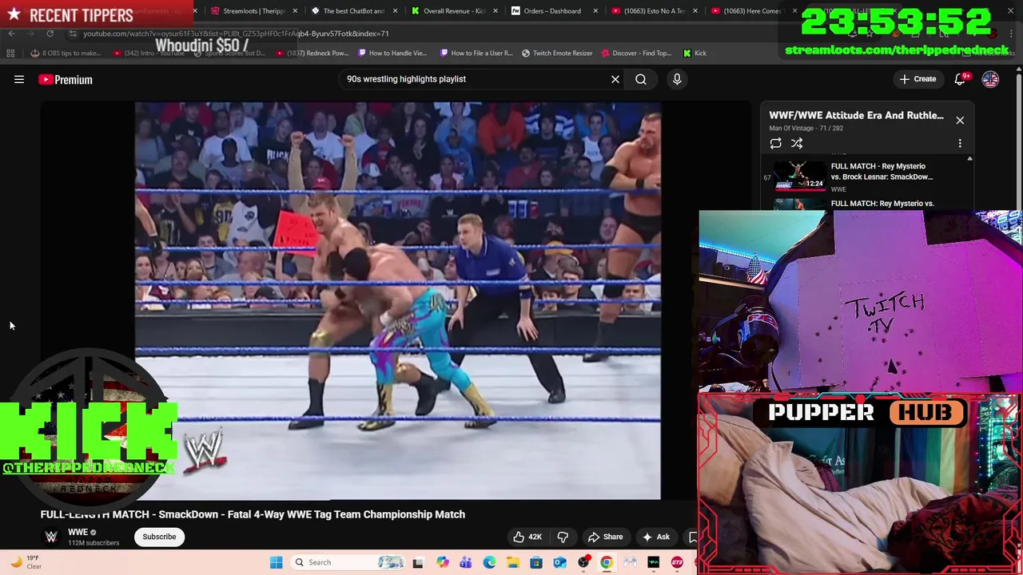The height and width of the screenshot is (575, 1023).
Task: Click the video player to pause
Action: coord(397,300)
